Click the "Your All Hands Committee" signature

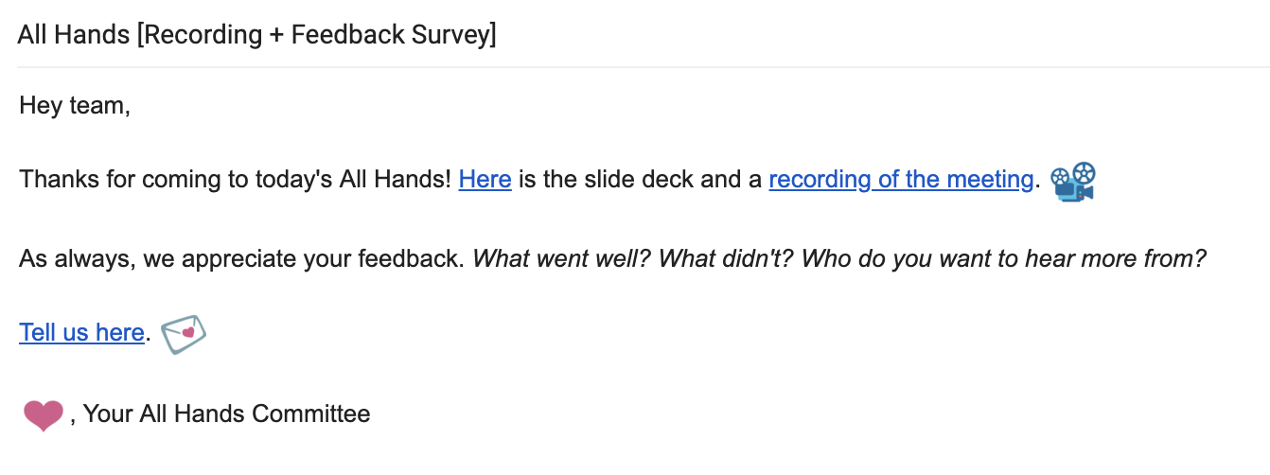click(x=227, y=413)
